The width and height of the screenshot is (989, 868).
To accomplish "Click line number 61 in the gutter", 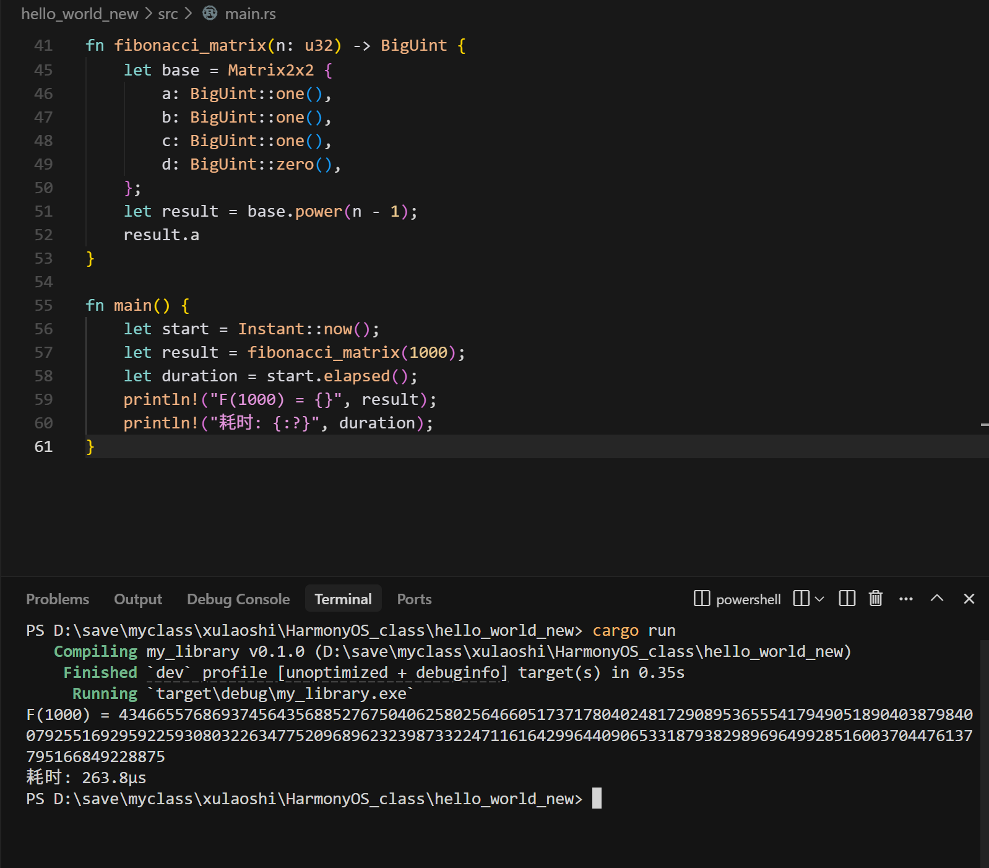I will pyautogui.click(x=43, y=446).
